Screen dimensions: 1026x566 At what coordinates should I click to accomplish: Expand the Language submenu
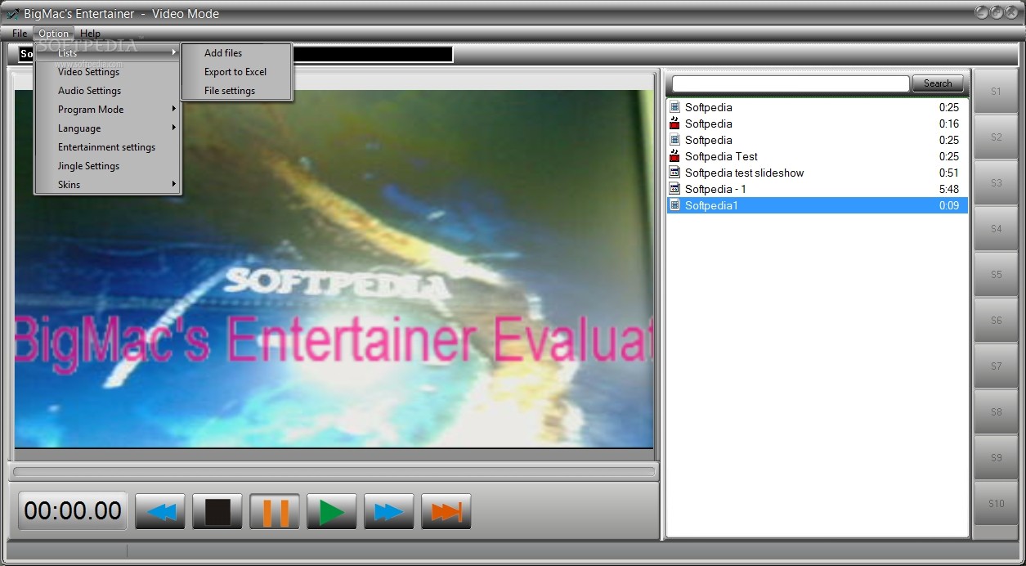coord(107,128)
